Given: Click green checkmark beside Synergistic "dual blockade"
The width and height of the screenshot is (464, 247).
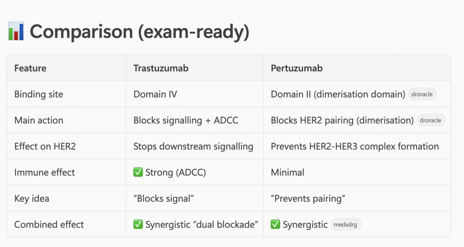Looking at the screenshot, I should point(138,224).
